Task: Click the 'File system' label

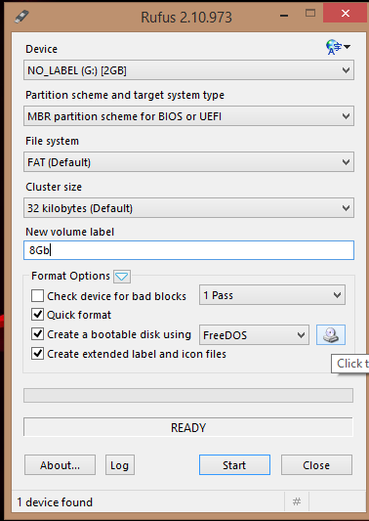Action: pos(52,141)
